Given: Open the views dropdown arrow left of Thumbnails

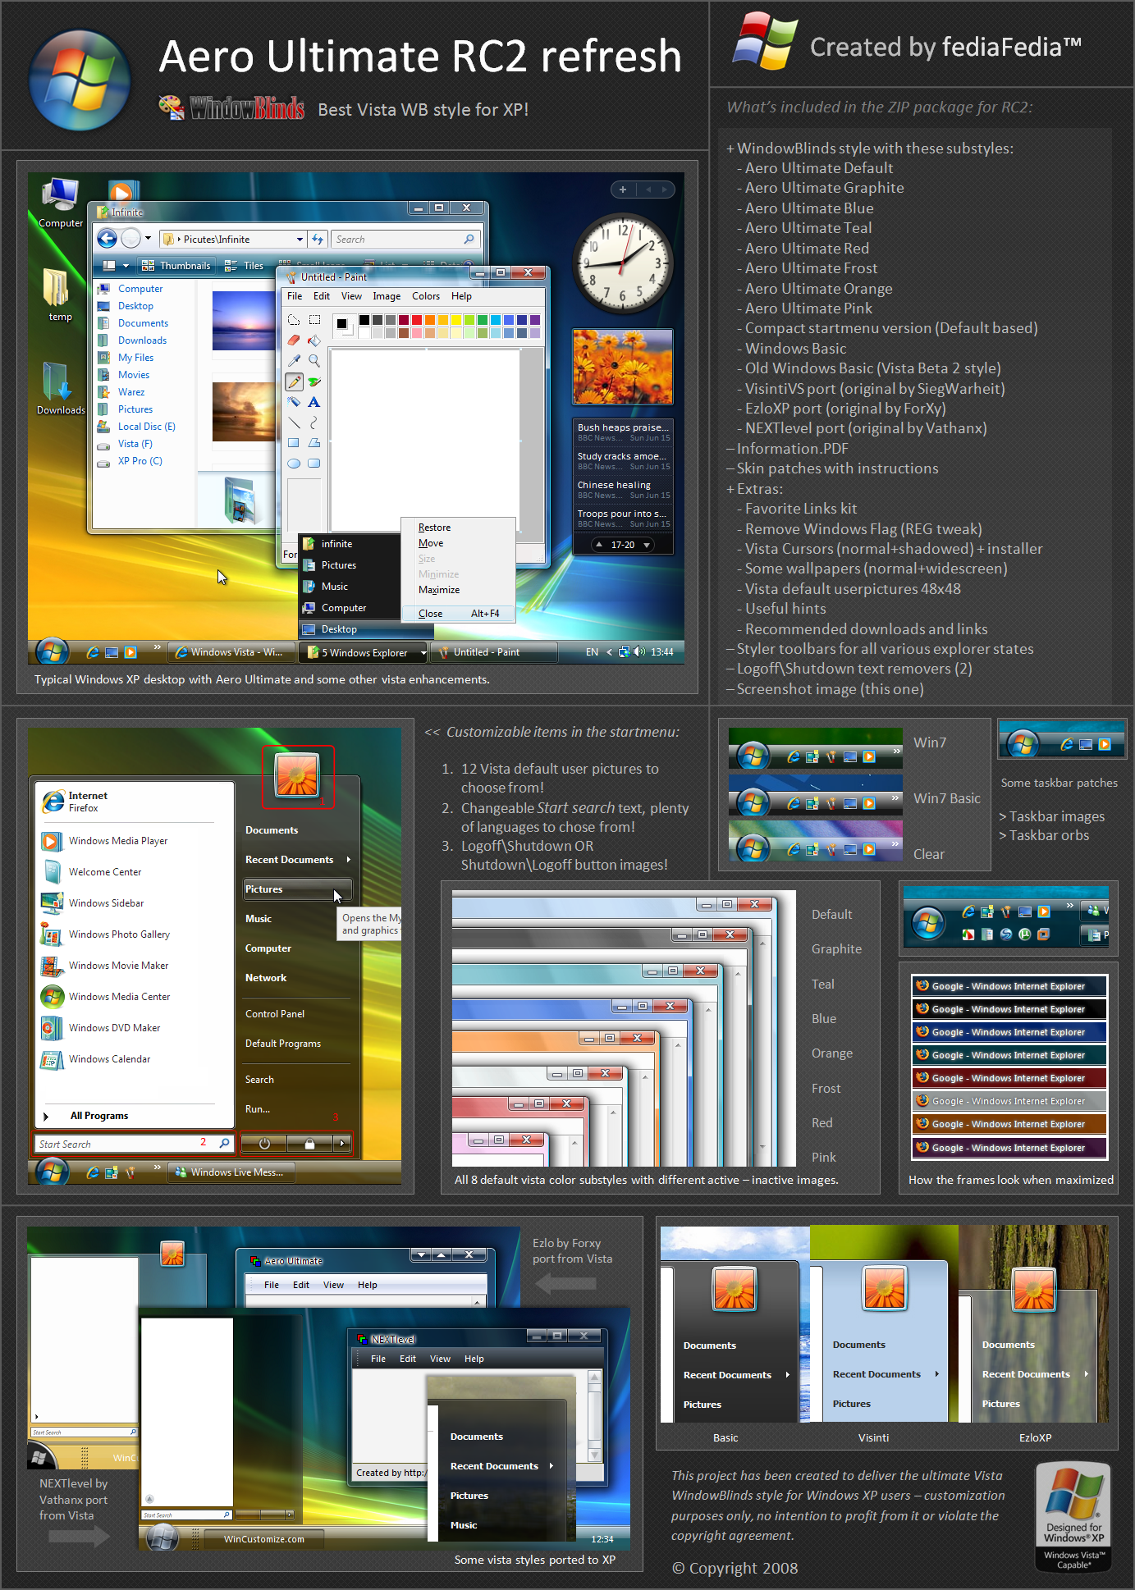Looking at the screenshot, I should [x=126, y=266].
